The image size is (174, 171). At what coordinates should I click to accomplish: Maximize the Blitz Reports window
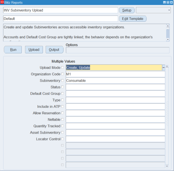pyautogui.click(x=168, y=2)
